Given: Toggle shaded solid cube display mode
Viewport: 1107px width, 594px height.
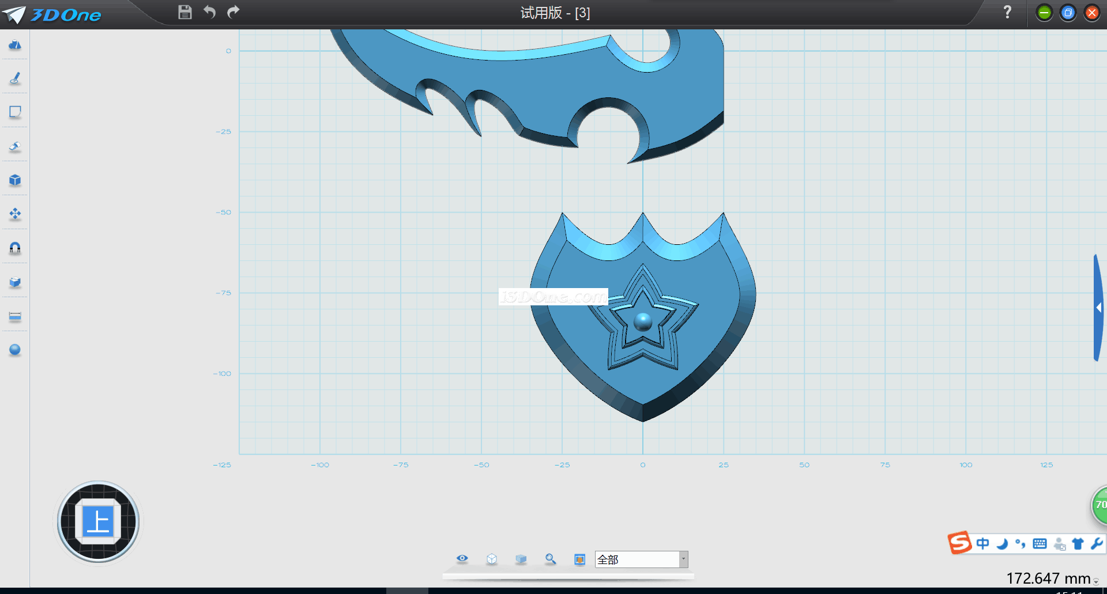Looking at the screenshot, I should point(521,559).
